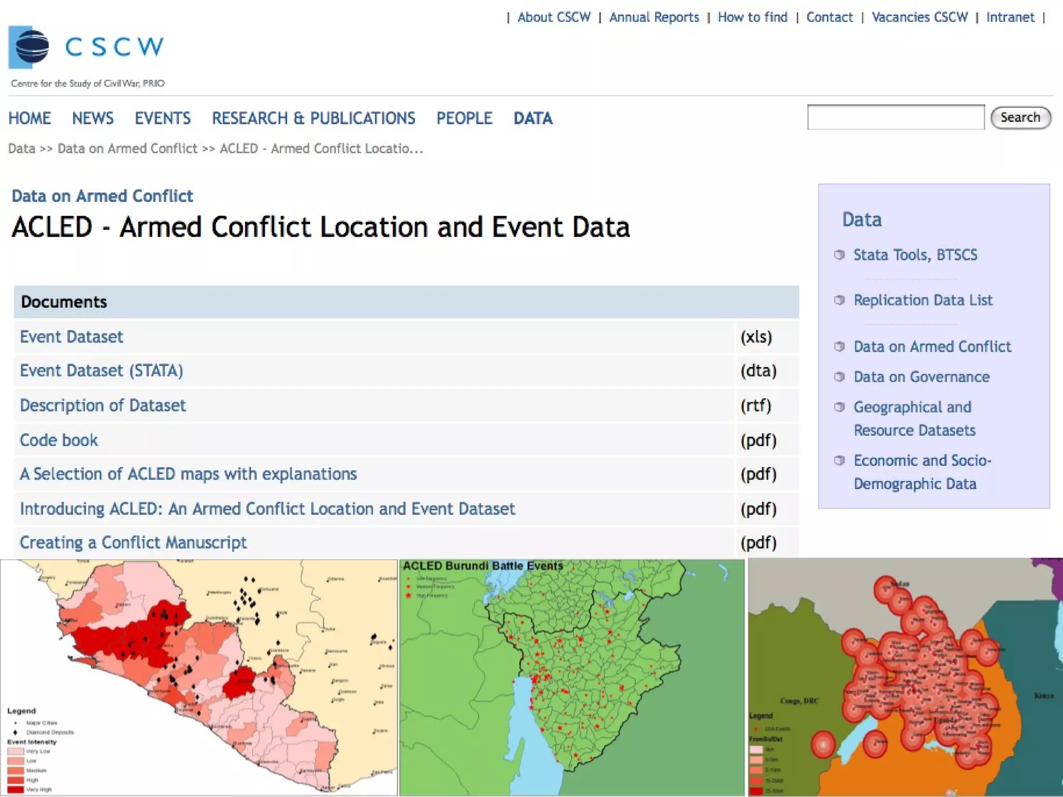Open the DATA navigation menu item
The width and height of the screenshot is (1063, 797).
pyautogui.click(x=533, y=118)
